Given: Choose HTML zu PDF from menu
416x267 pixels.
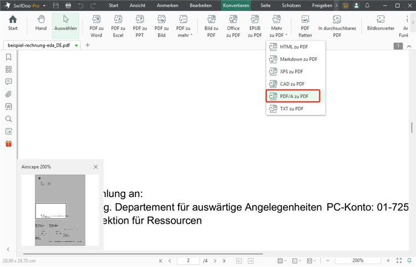Looking at the screenshot, I should [x=296, y=47].
